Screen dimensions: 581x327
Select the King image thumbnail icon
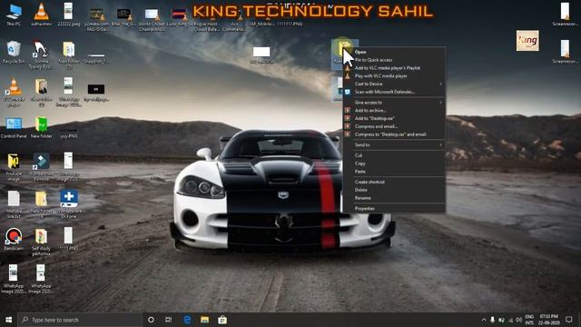point(527,40)
